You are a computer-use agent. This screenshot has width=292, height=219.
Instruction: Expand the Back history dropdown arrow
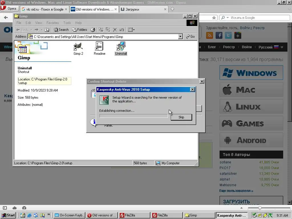coord(31,30)
